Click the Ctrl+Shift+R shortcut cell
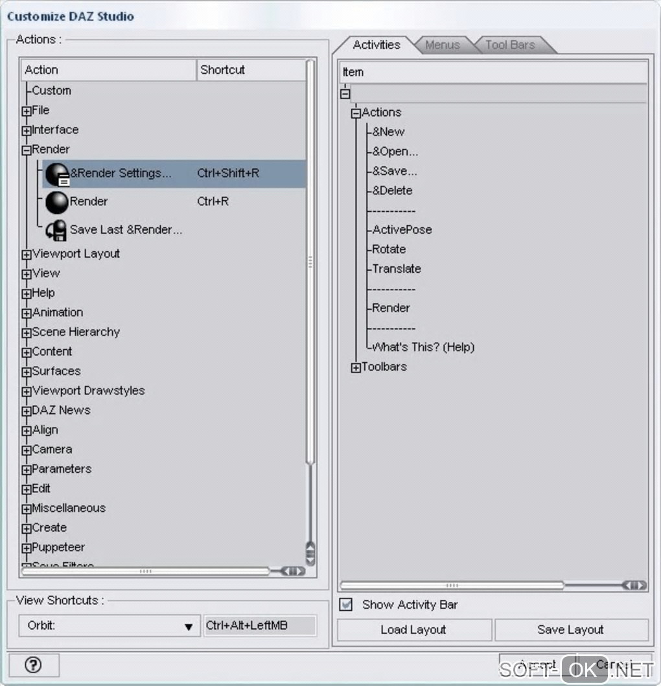The image size is (661, 686). [228, 173]
